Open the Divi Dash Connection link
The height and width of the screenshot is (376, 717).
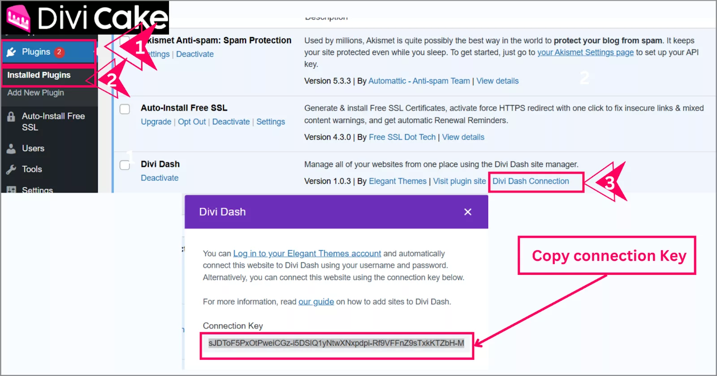(x=531, y=181)
